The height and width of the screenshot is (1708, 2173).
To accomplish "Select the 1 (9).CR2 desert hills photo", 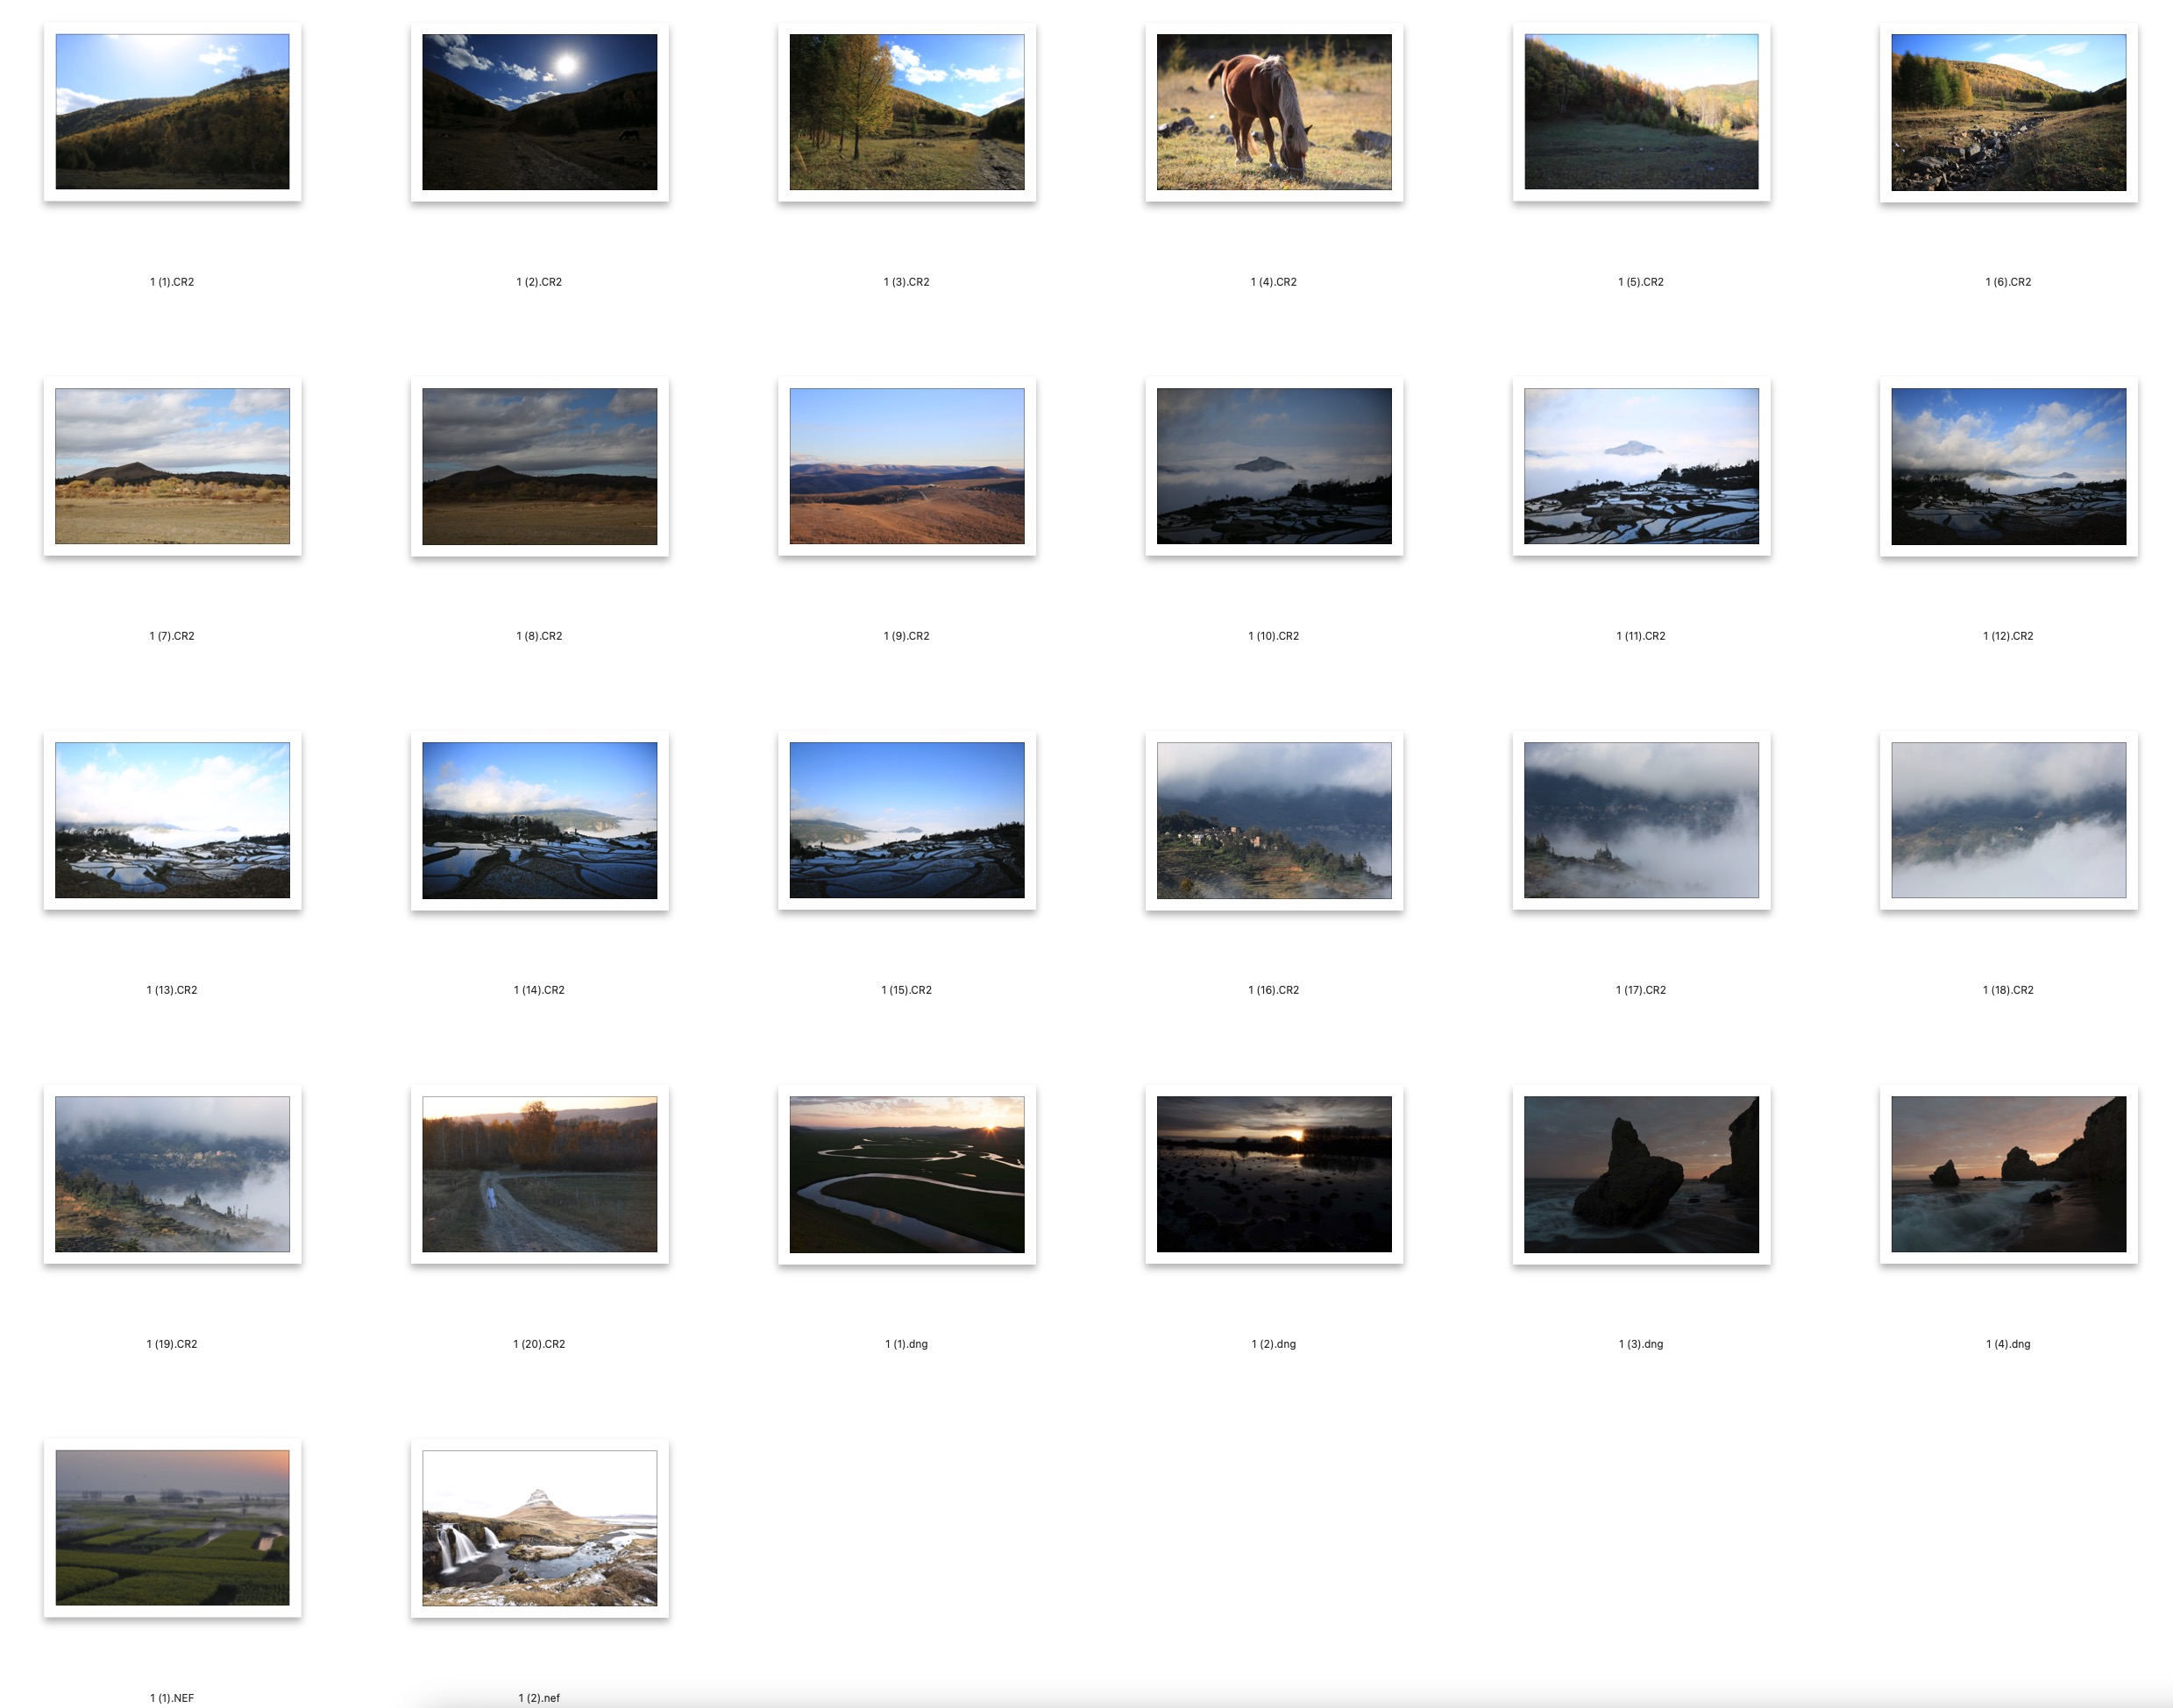I will [906, 466].
